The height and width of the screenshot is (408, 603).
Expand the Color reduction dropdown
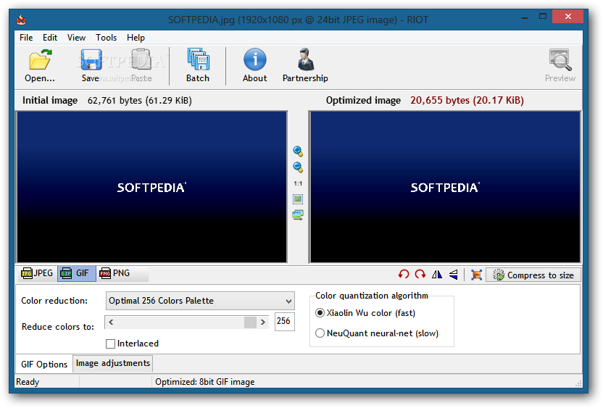point(200,301)
